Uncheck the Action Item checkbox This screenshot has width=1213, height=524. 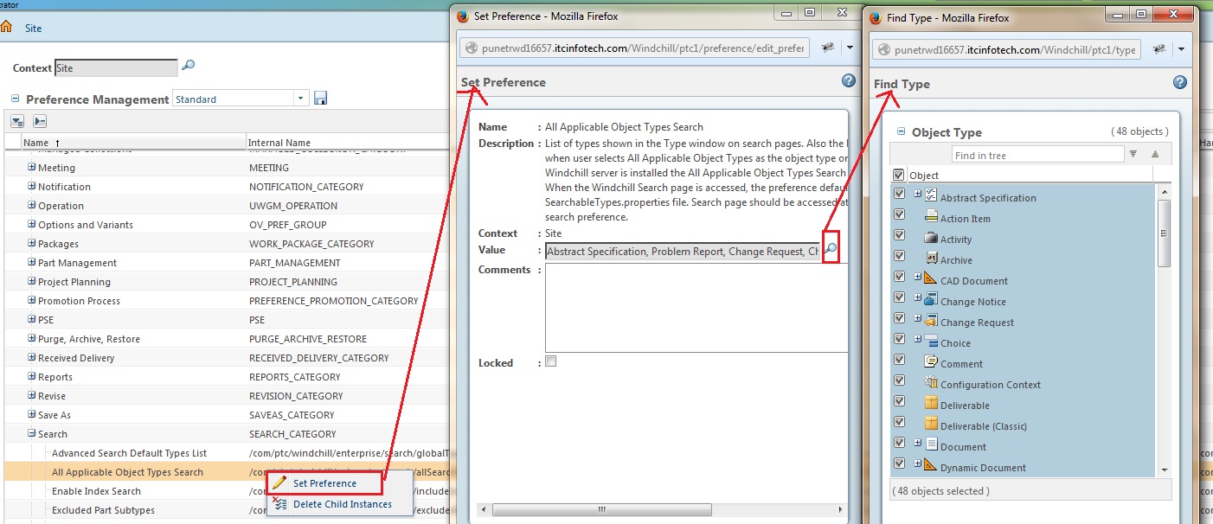coord(899,215)
